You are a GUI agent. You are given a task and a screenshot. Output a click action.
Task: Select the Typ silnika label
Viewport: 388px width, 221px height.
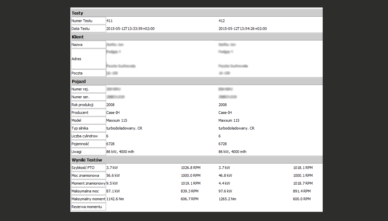(88, 128)
